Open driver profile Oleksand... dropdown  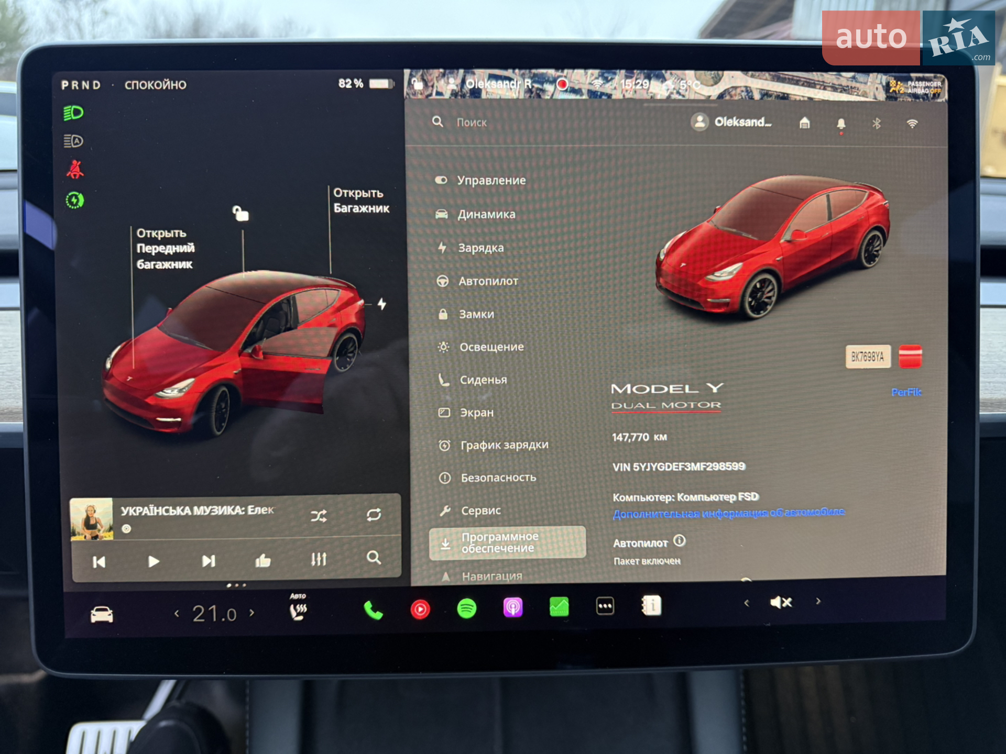pos(731,122)
